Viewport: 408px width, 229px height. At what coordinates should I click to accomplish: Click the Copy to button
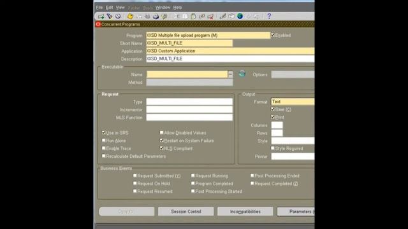[127, 212]
